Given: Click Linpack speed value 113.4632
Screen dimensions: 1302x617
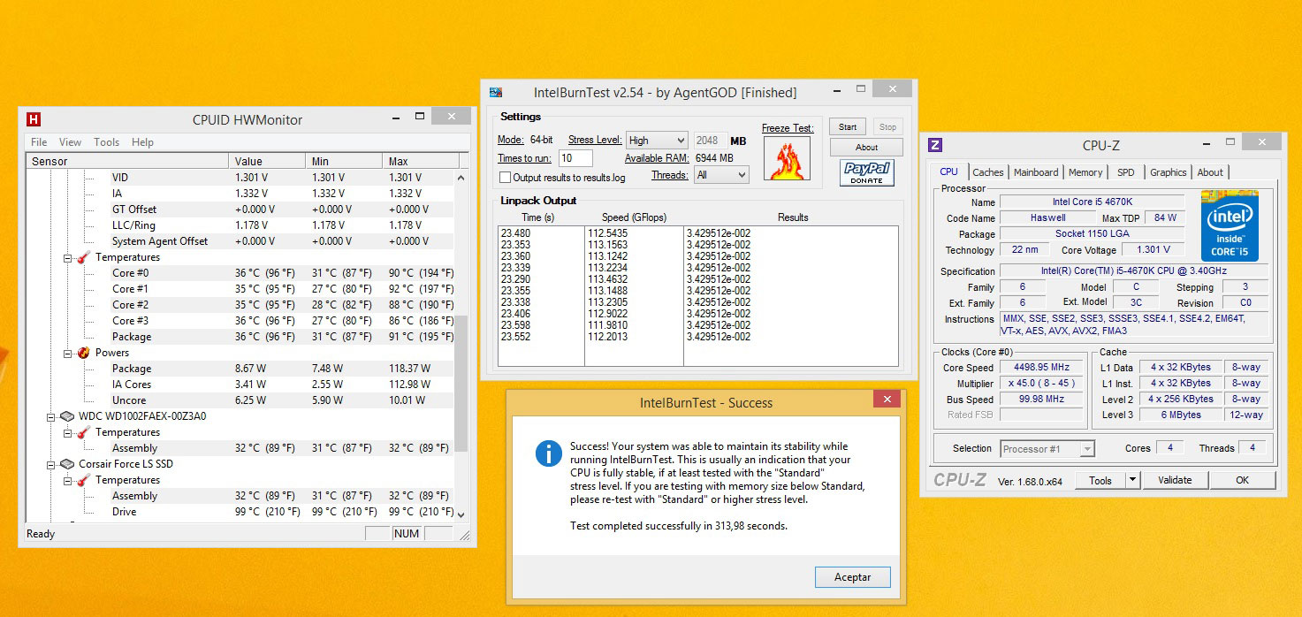Looking at the screenshot, I should [607, 279].
